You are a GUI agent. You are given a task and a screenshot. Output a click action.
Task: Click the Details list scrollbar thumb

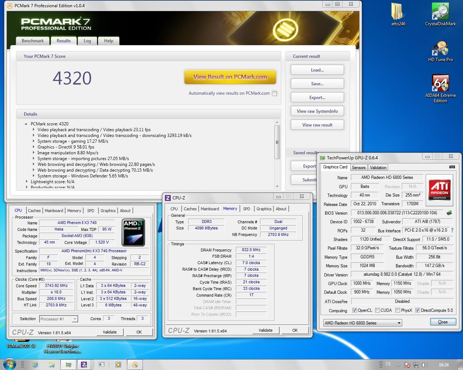(277, 142)
